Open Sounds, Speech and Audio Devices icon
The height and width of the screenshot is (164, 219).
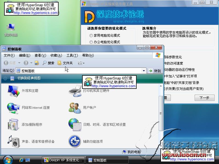tap(13, 141)
